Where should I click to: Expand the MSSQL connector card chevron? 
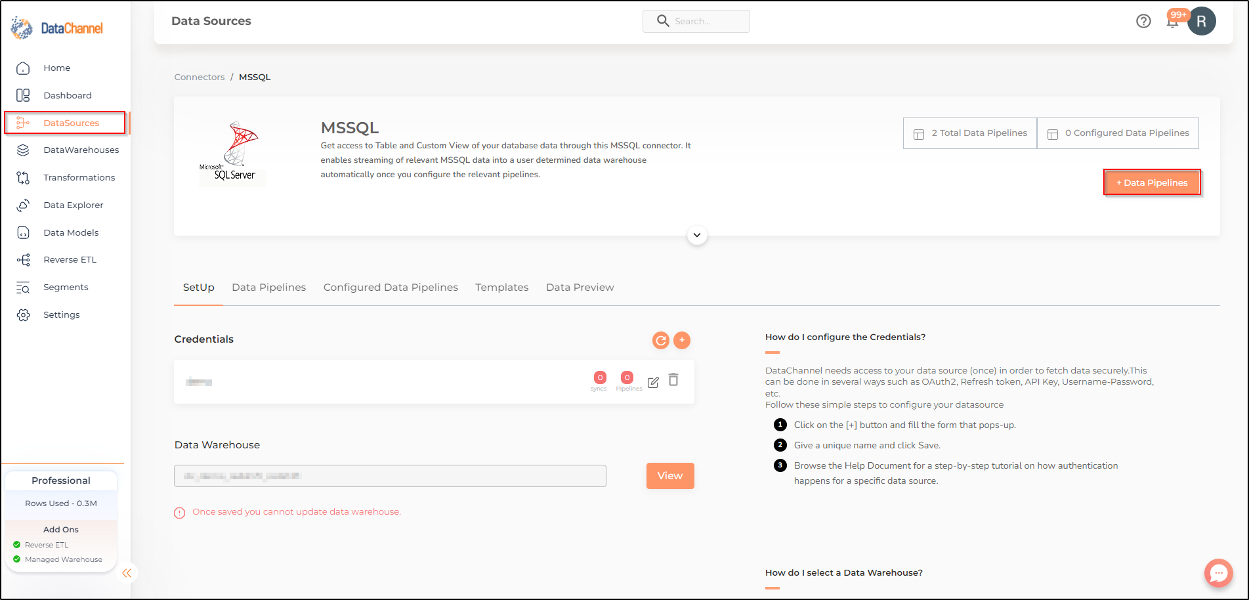click(697, 235)
